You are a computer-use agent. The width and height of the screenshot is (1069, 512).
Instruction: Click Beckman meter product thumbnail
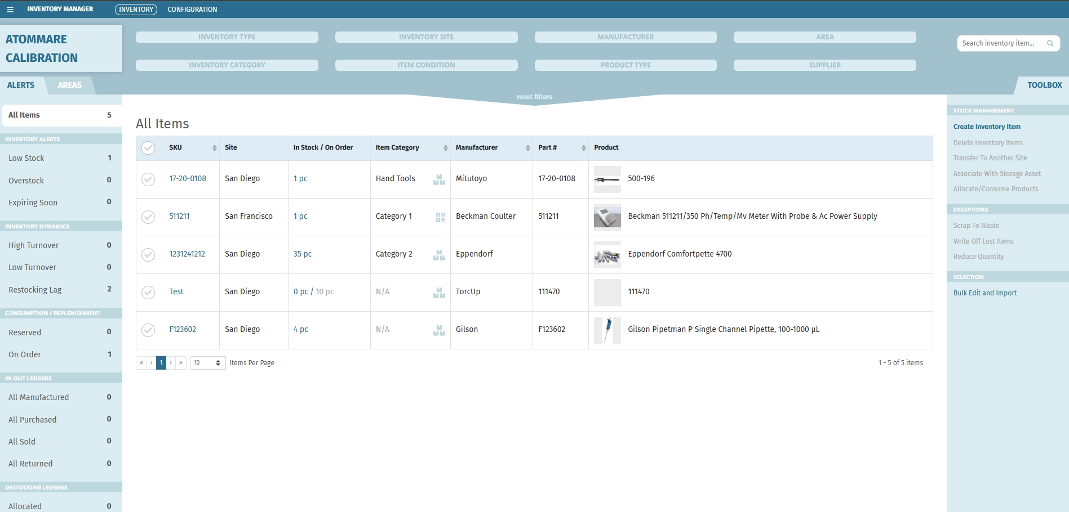(x=607, y=217)
